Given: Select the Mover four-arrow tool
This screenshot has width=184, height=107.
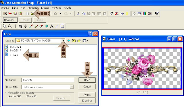Looking at the screenshot, I should (26, 26).
